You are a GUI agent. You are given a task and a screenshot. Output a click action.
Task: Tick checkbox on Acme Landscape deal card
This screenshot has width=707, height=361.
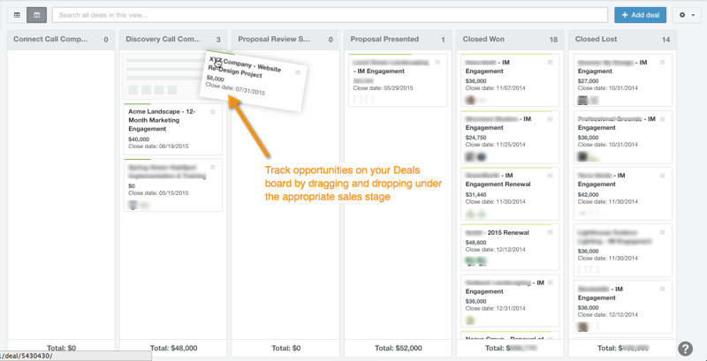coord(213,111)
